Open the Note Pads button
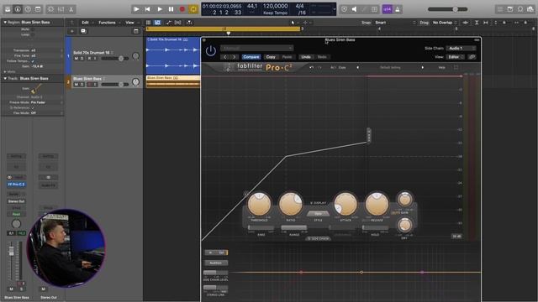This screenshot has height=302, width=538. [x=510, y=9]
